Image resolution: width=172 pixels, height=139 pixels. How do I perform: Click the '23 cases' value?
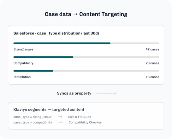152,63
